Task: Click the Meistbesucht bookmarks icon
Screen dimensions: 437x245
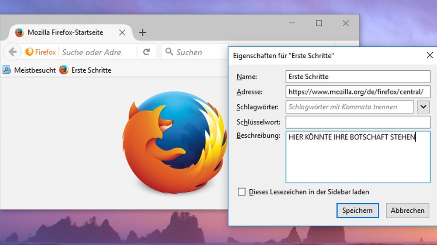Action: 6,70
